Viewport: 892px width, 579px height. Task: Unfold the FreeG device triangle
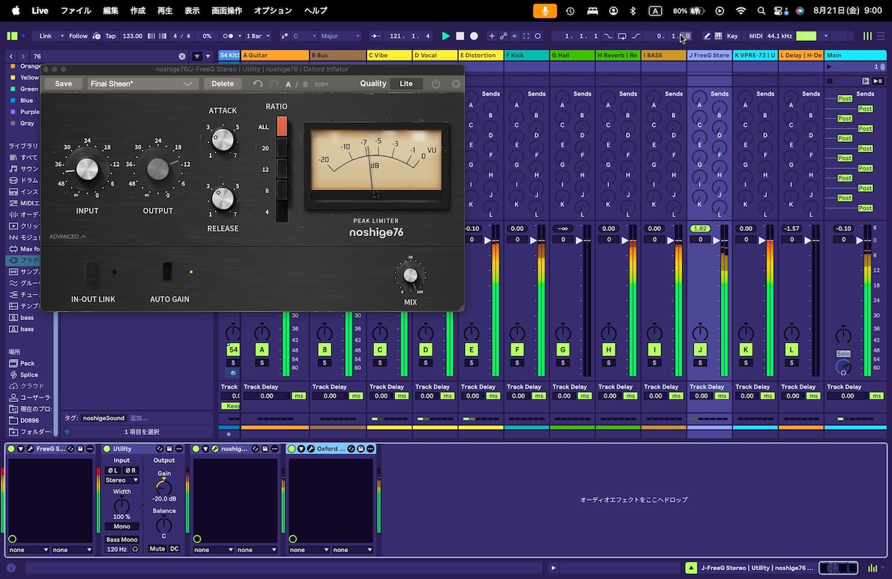tap(20, 449)
